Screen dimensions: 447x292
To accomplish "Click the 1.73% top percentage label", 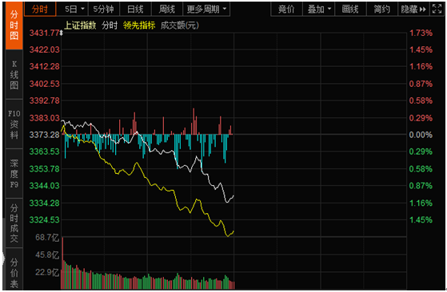I will (x=421, y=33).
